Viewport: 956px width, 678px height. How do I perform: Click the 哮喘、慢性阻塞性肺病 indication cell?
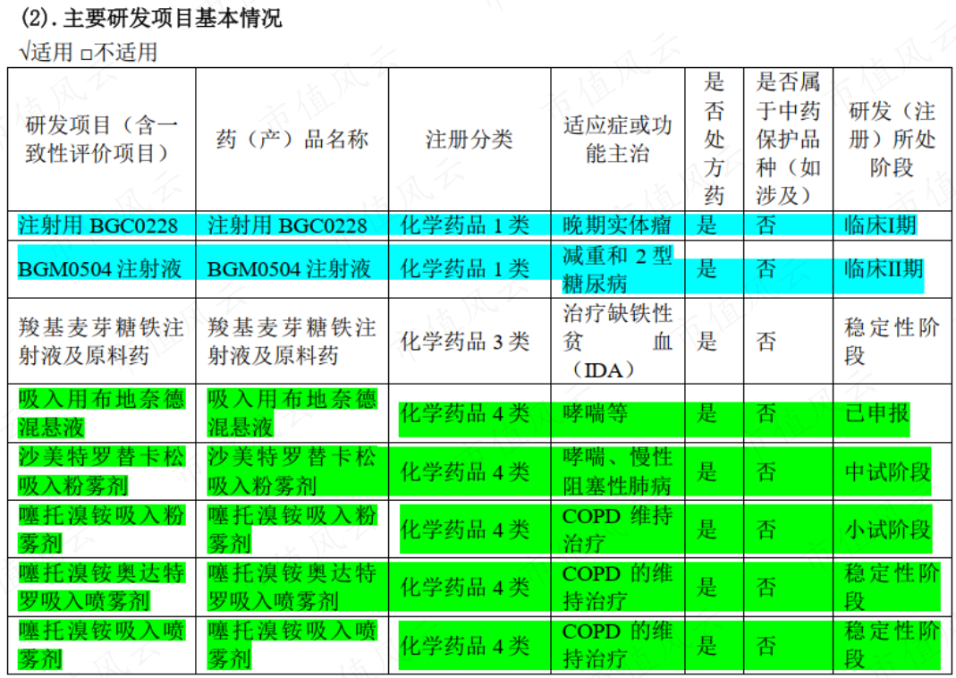pos(616,471)
